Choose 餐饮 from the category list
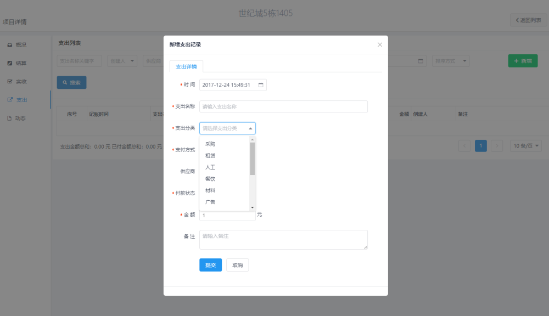Viewport: 549px width, 316px height. (x=225, y=179)
